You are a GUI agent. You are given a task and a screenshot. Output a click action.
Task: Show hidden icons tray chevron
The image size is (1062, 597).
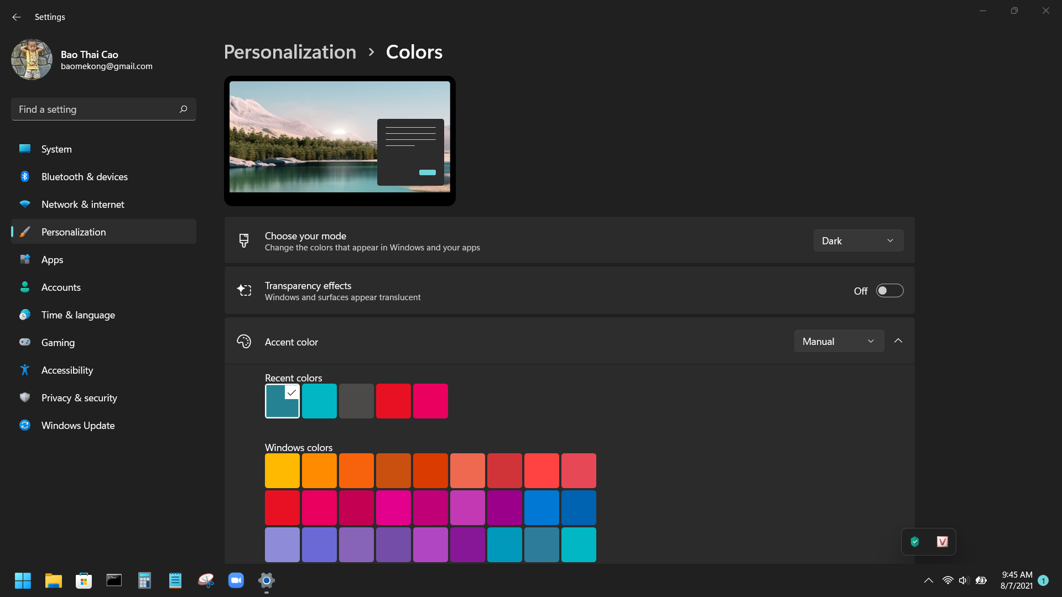(929, 580)
